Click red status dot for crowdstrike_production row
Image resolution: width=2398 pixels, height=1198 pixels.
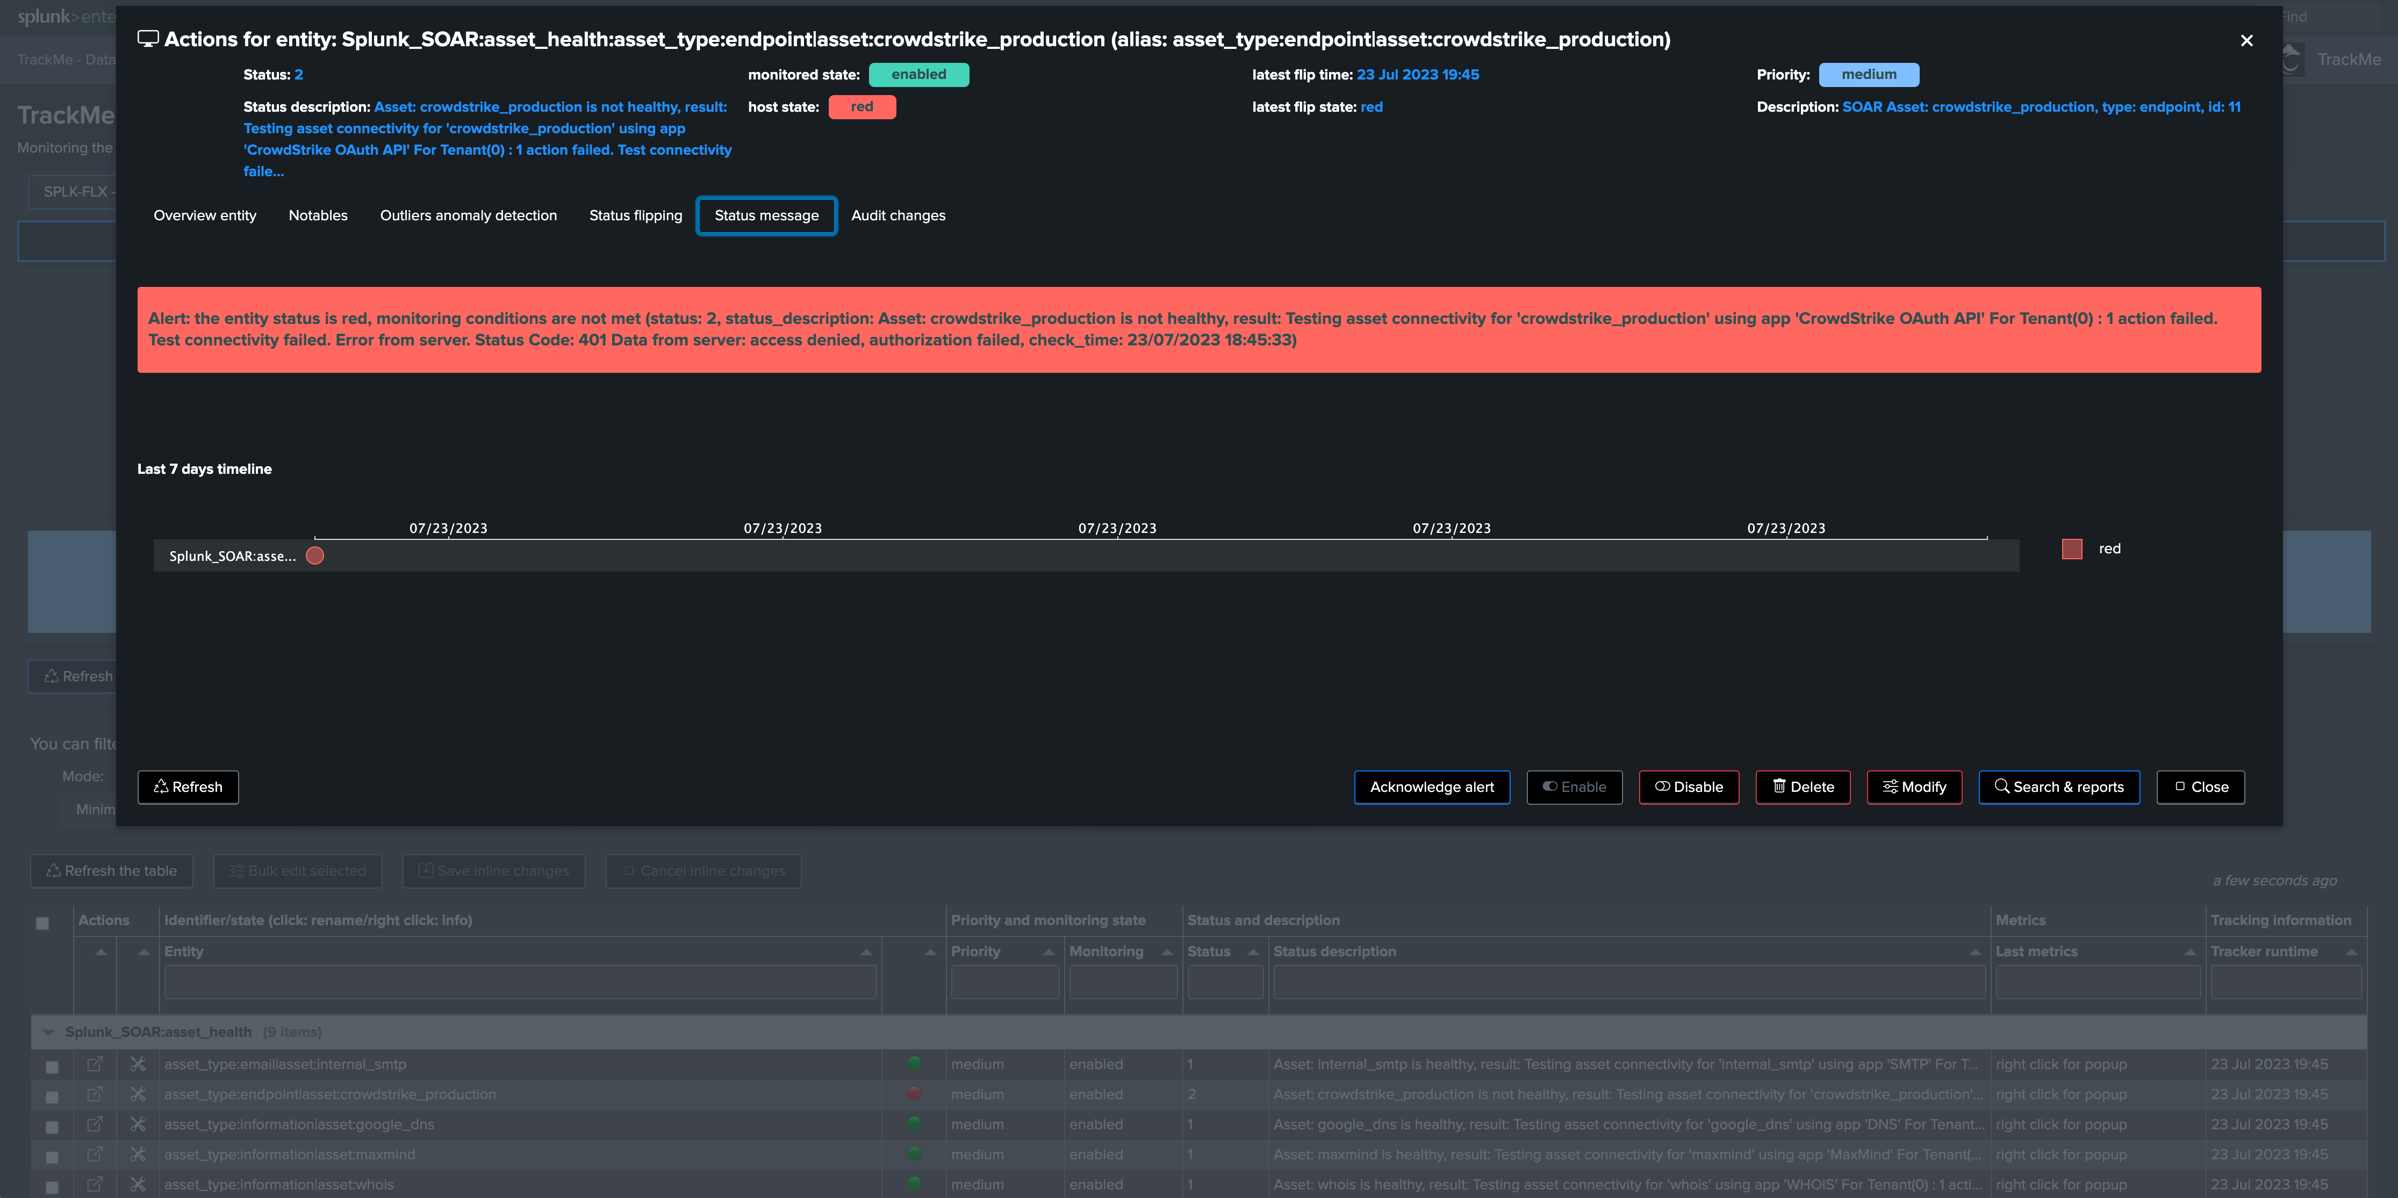click(914, 1094)
